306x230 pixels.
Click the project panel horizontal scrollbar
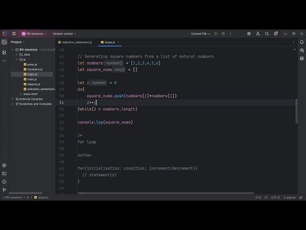25,193
